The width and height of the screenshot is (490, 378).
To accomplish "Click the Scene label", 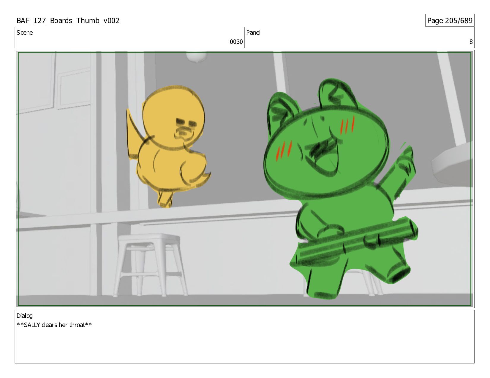I will click(x=25, y=33).
